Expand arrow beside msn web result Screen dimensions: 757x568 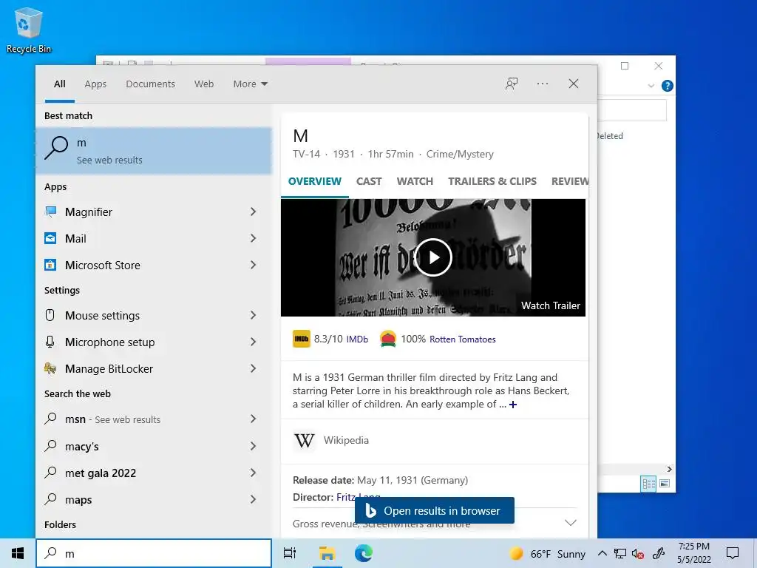pyautogui.click(x=253, y=419)
